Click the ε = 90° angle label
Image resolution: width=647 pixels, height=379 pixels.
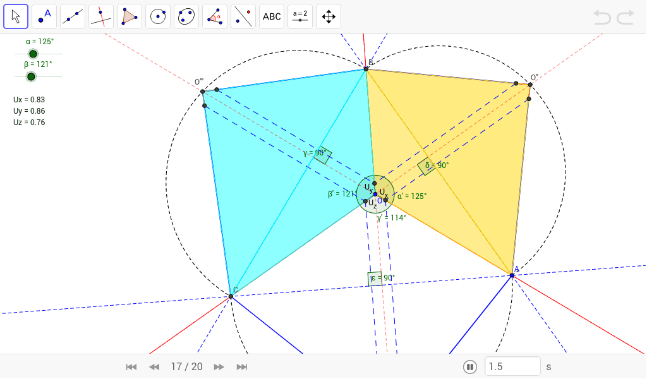(382, 278)
